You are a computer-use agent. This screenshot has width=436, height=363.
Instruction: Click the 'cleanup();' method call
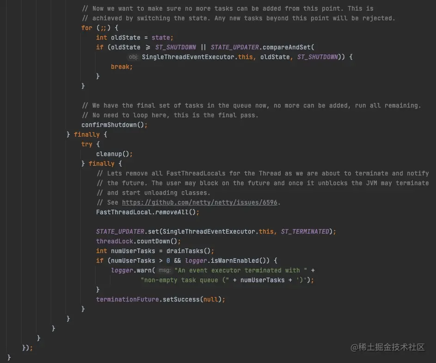114,154
